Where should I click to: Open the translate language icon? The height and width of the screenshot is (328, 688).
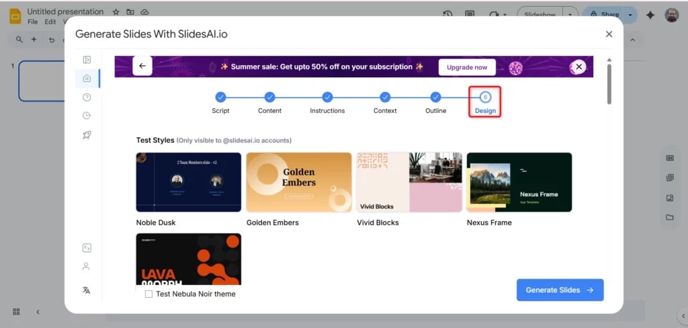tap(86, 290)
